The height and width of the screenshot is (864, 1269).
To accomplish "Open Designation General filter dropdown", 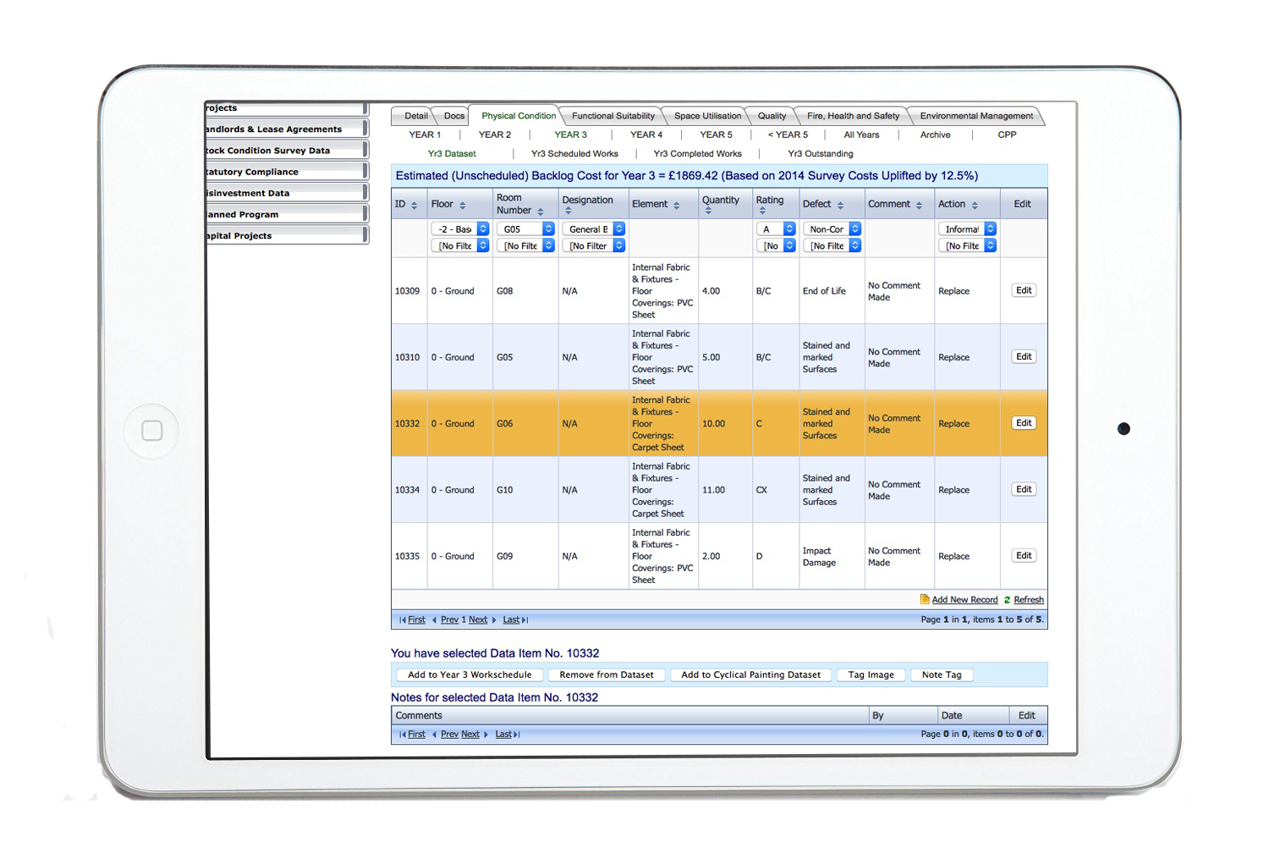I will point(594,229).
